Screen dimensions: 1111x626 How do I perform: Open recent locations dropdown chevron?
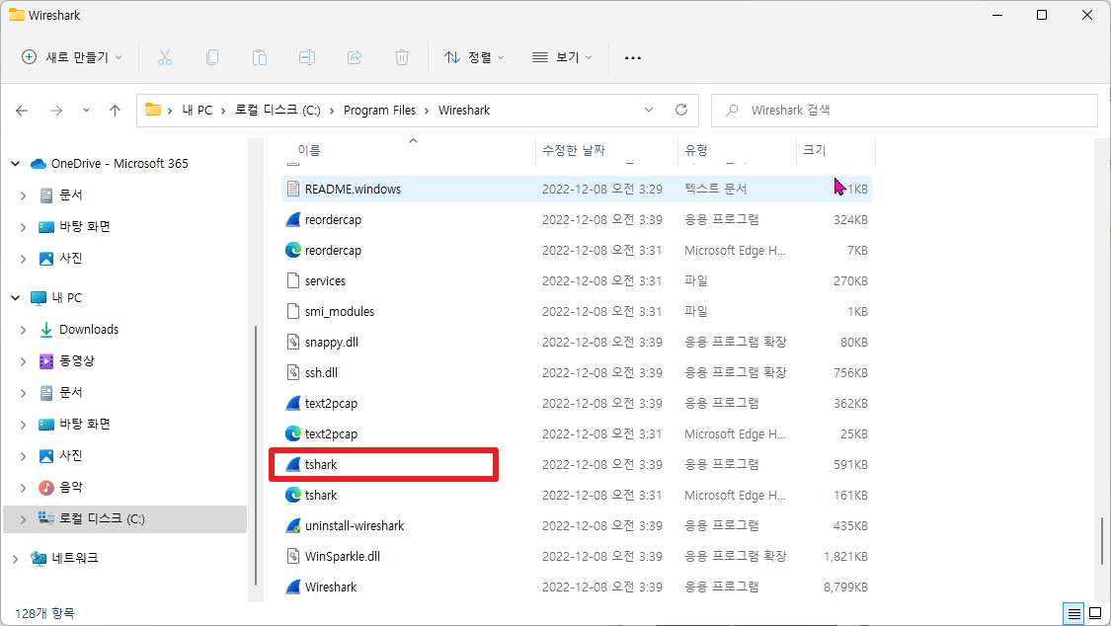point(86,111)
